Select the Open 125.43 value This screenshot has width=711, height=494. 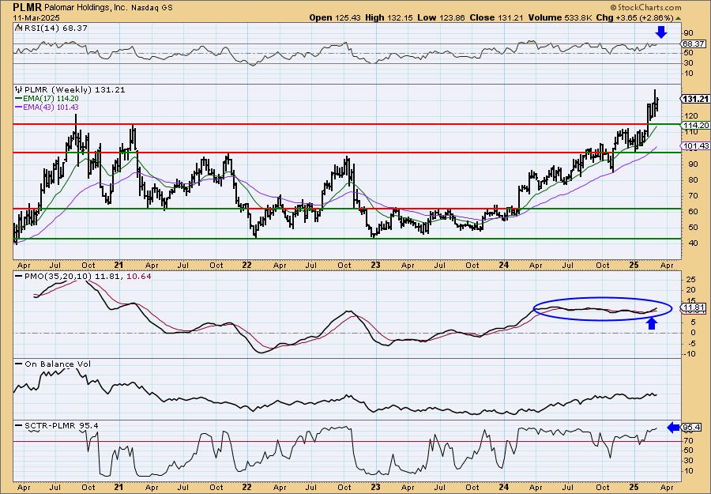[x=334, y=17]
